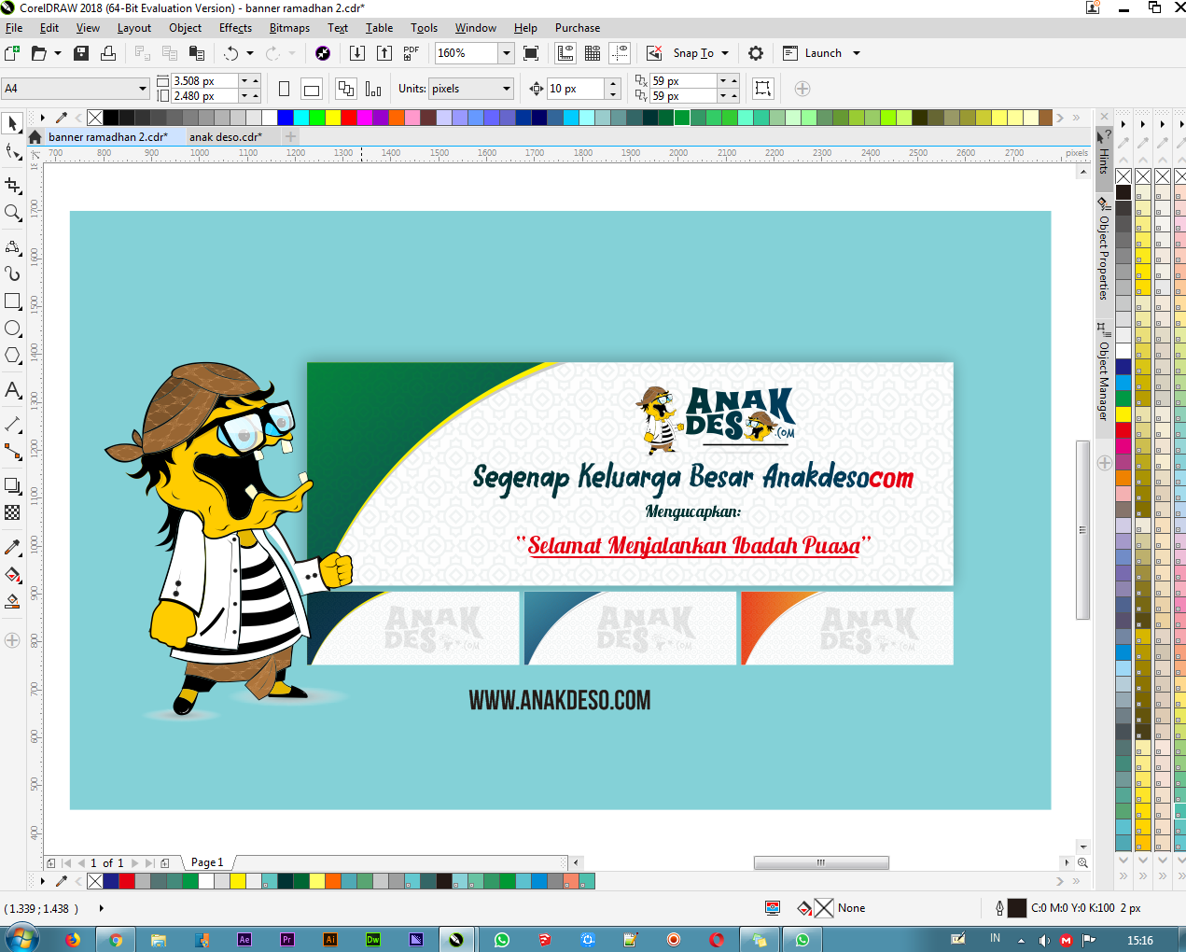The image size is (1186, 952).
Task: Open the Object Properties docker tab
Action: coord(1104,250)
